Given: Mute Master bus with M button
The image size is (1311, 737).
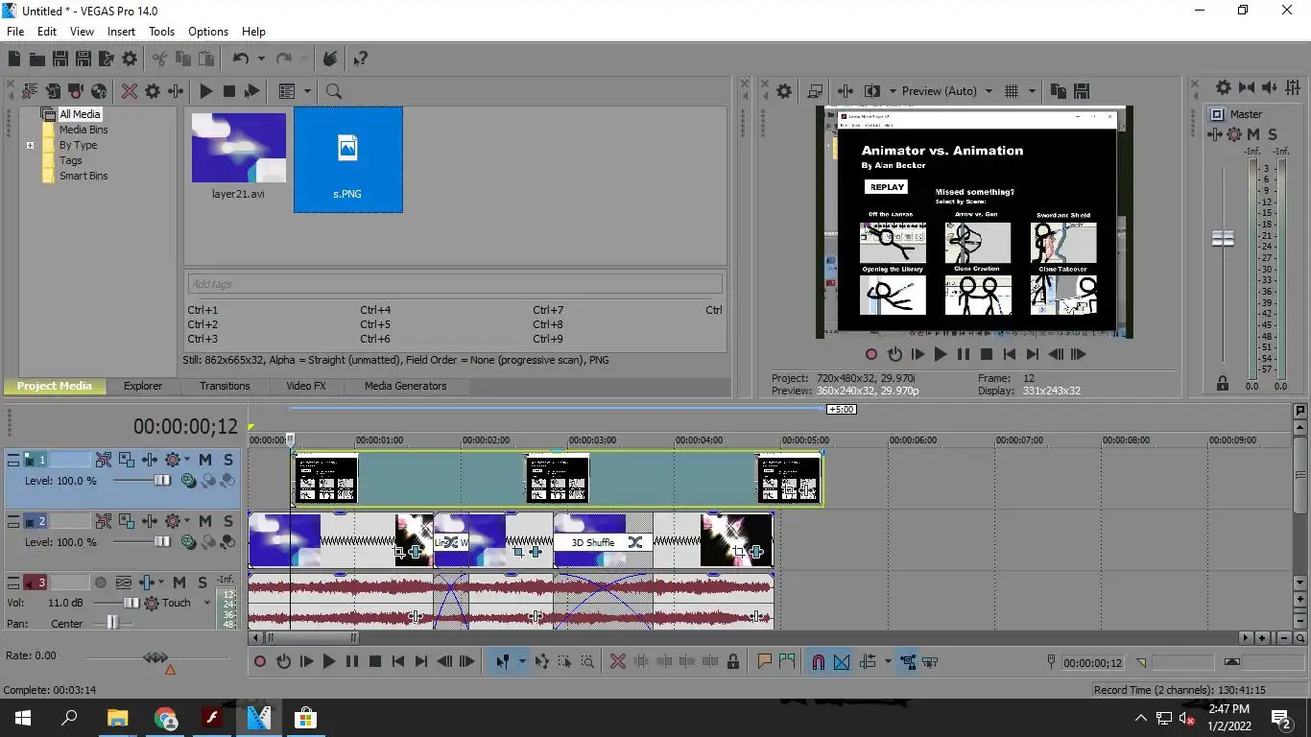Looking at the screenshot, I should click(x=1253, y=134).
